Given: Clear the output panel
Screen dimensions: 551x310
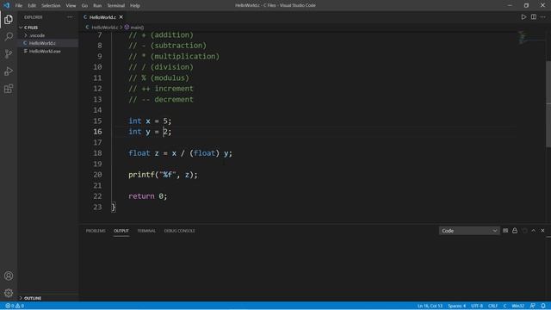Looking at the screenshot, I should [505, 231].
